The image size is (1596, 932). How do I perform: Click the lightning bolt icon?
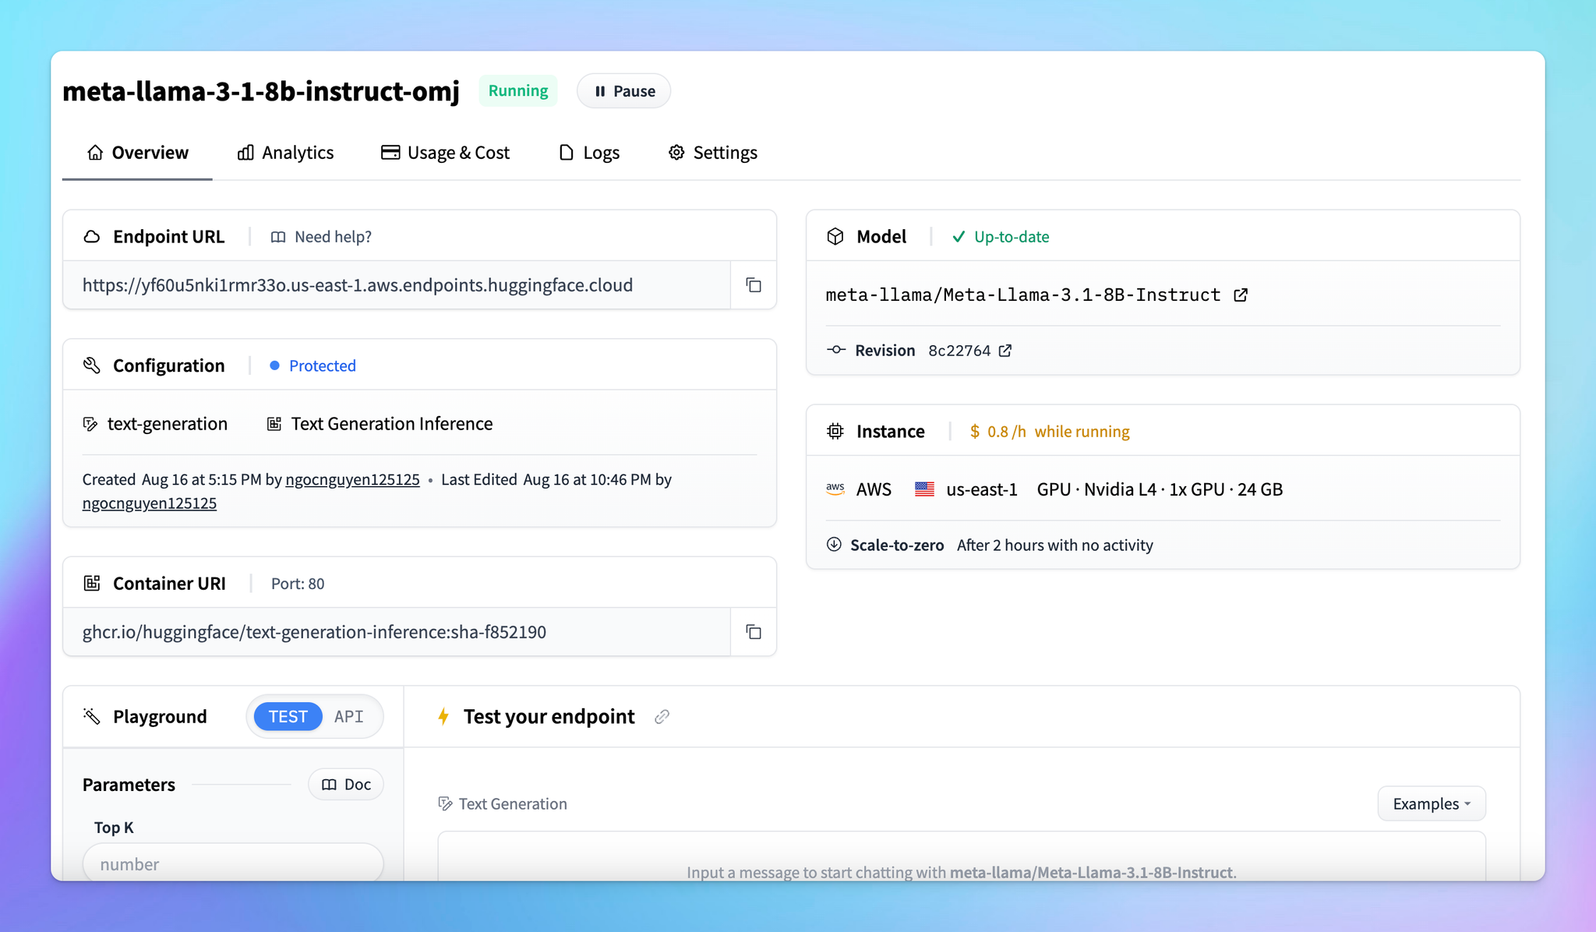click(x=443, y=717)
